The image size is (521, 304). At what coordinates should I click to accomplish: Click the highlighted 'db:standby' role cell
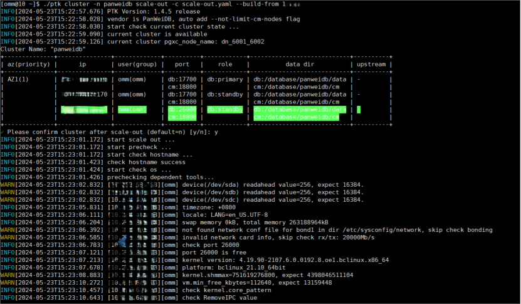coord(225,110)
